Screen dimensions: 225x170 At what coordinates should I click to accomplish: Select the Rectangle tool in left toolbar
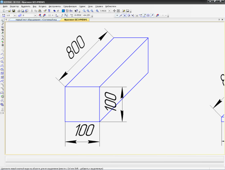point(2,93)
